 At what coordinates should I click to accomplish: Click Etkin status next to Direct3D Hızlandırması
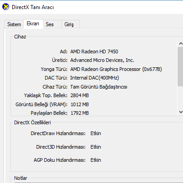(x=96, y=147)
